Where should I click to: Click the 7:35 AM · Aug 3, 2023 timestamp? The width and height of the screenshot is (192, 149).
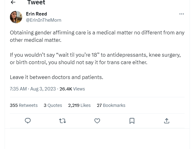[33, 89]
